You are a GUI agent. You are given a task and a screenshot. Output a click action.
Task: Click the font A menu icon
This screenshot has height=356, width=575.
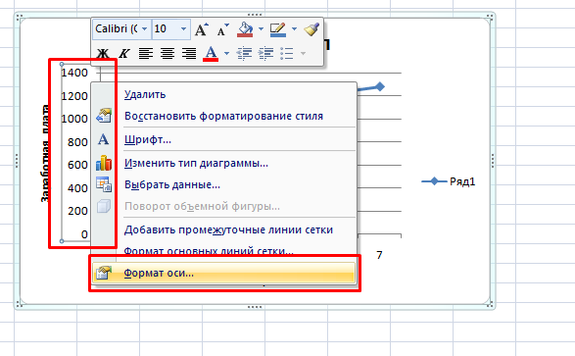(x=104, y=139)
